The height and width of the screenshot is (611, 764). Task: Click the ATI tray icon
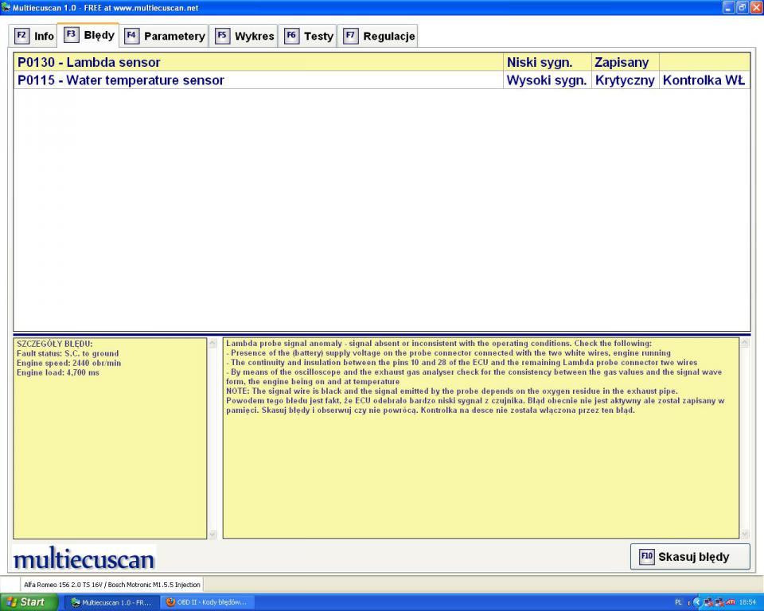click(731, 603)
